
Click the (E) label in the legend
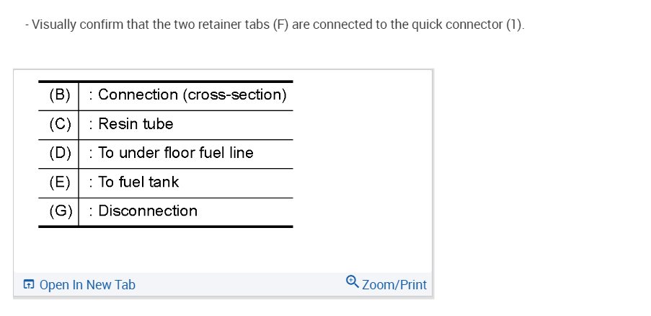tap(60, 183)
